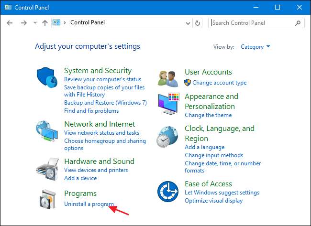Image resolution: width=311 pixels, height=226 pixels.
Task: Open the recent locations dropdown arrow
Action: (34, 23)
